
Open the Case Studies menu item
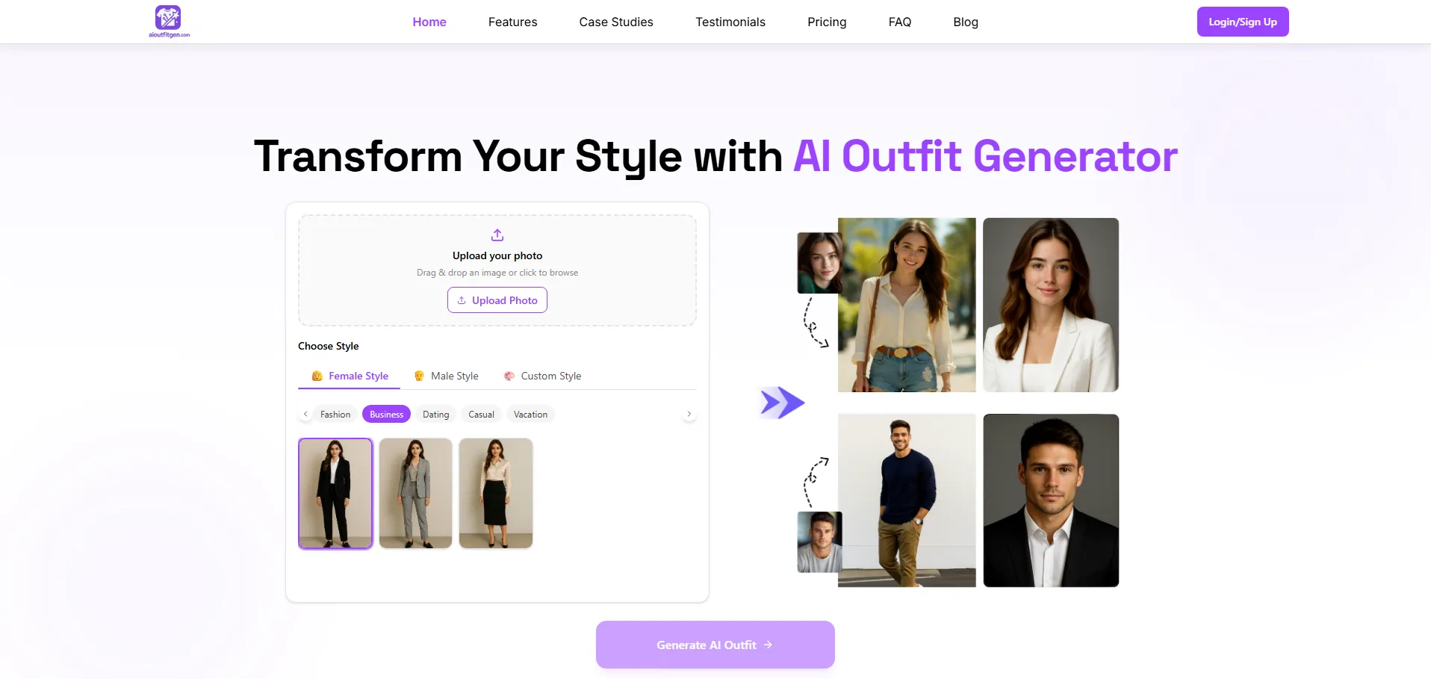point(616,22)
